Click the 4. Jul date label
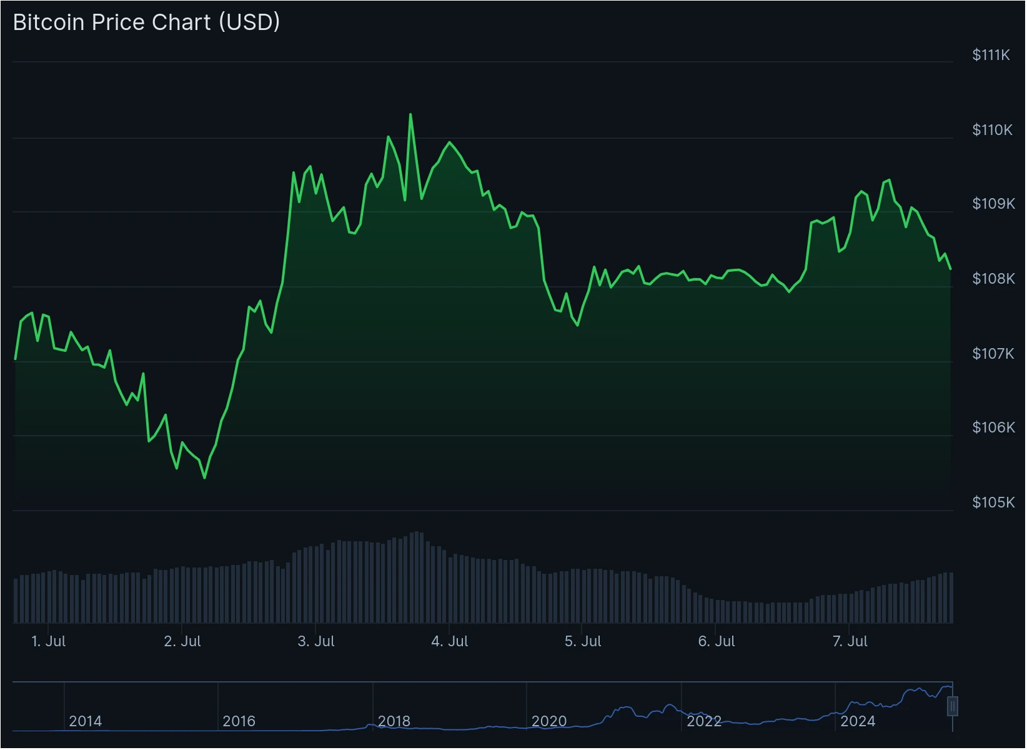Image resolution: width=1027 pixels, height=750 pixels. [450, 641]
